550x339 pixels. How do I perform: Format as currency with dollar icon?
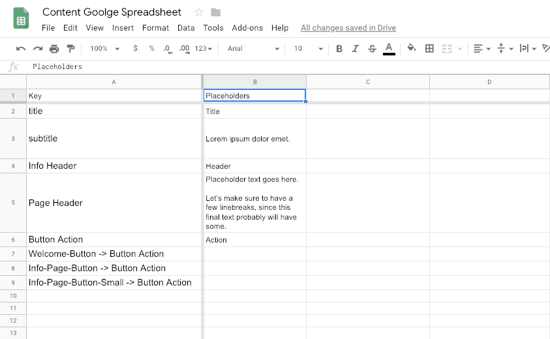136,48
